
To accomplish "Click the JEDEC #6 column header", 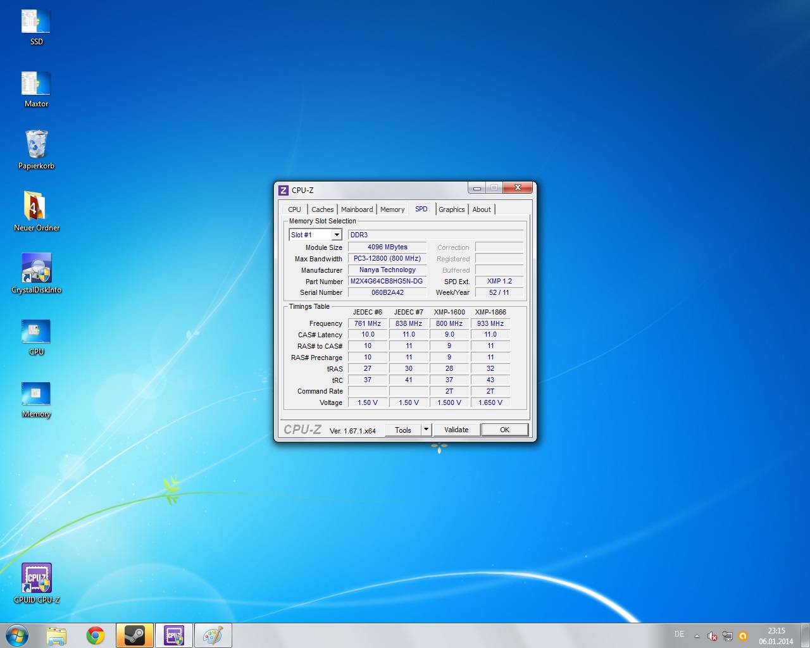I will pos(368,312).
